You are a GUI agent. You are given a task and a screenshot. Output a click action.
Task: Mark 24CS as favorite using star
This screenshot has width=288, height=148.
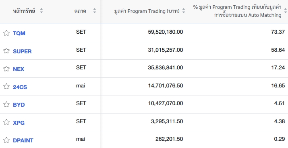[6, 86]
